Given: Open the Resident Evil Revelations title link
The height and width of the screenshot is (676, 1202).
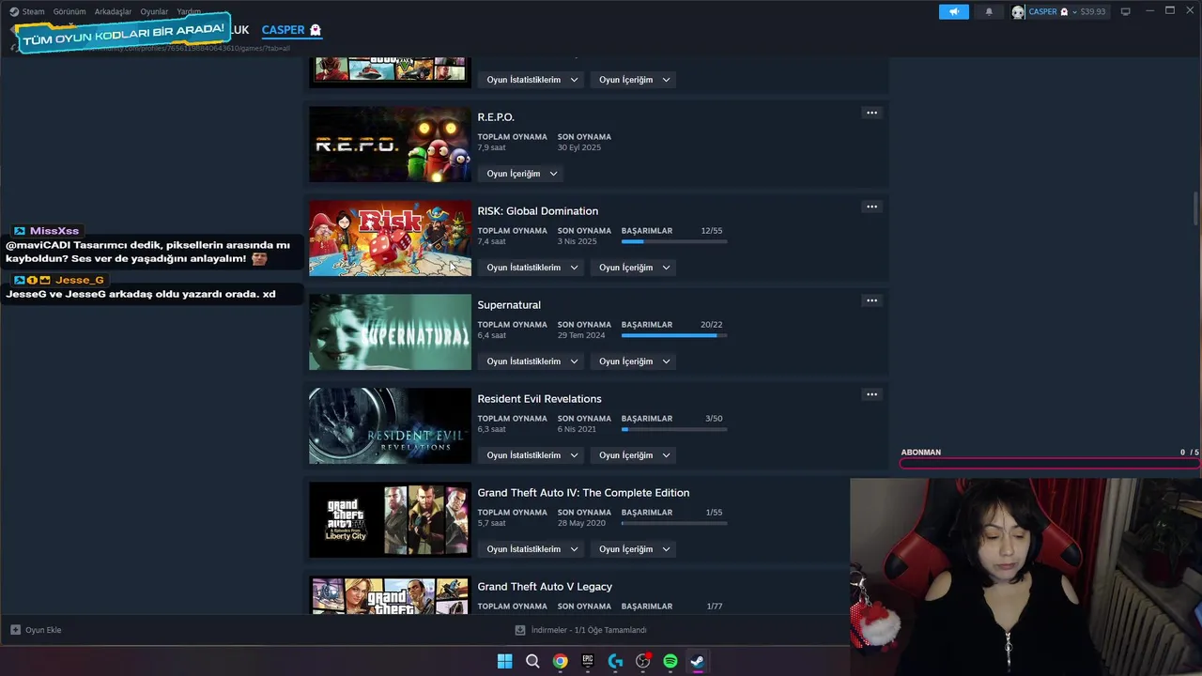Looking at the screenshot, I should point(539,399).
